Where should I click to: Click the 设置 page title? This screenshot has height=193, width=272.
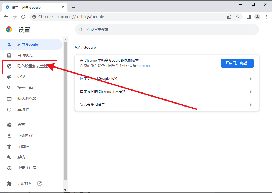point(24,30)
